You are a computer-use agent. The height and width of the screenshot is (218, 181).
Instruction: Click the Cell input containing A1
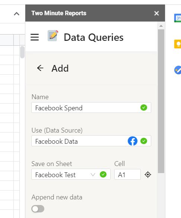(x=127, y=174)
